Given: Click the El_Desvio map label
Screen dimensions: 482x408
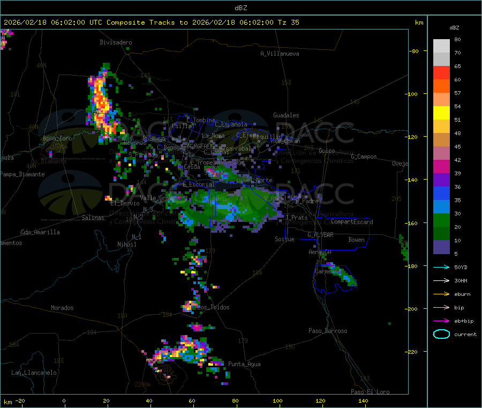Looking at the screenshot, I should coord(125,203).
